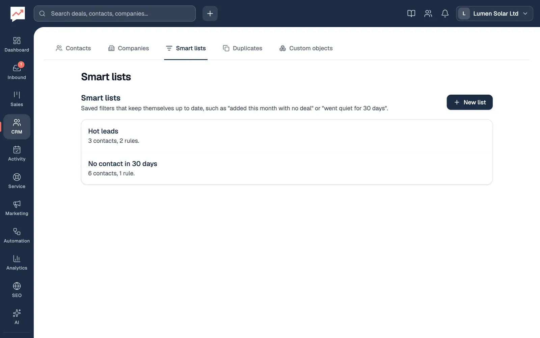Open Analytics from the sidebar
Viewport: 540px width, 338px height.
[x=17, y=262]
